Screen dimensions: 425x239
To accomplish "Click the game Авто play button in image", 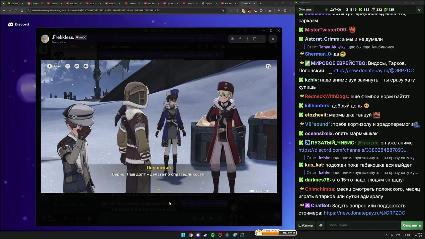I will 54,66.
